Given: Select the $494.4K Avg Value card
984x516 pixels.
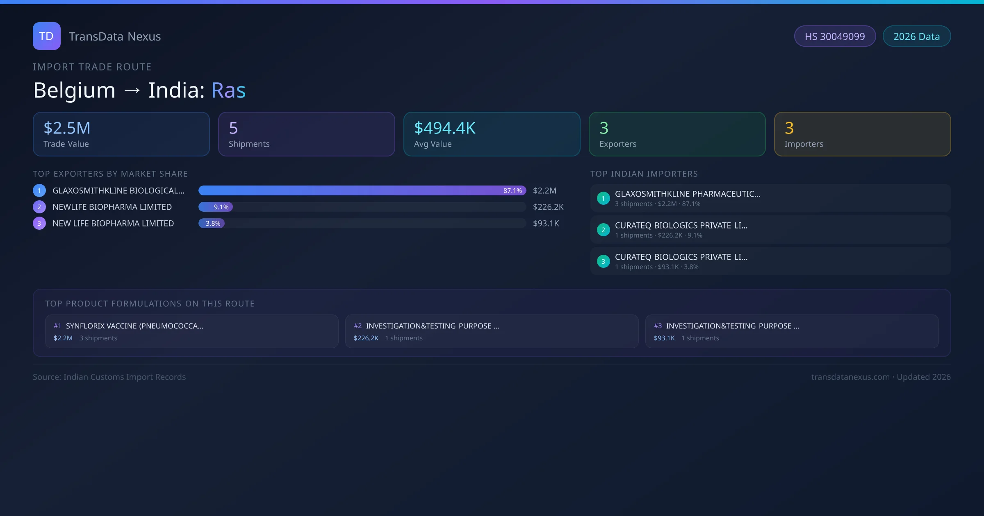Looking at the screenshot, I should pyautogui.click(x=492, y=134).
